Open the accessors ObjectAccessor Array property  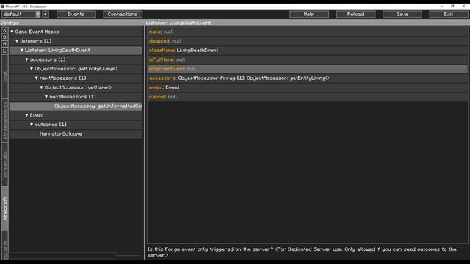[307, 78]
